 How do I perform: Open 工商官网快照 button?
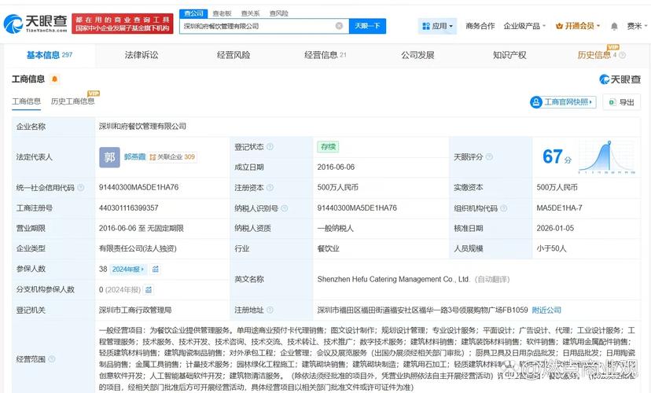pyautogui.click(x=563, y=102)
